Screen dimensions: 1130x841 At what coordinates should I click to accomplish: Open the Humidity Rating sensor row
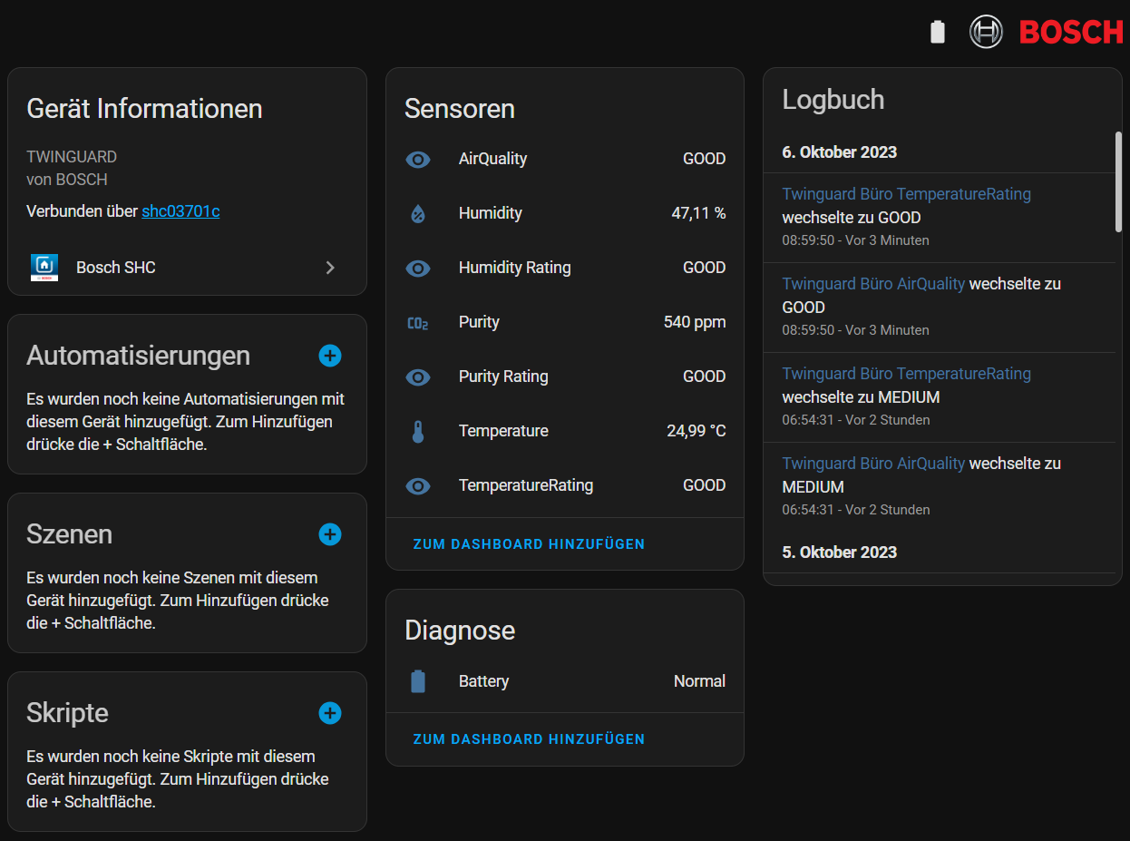coord(514,268)
